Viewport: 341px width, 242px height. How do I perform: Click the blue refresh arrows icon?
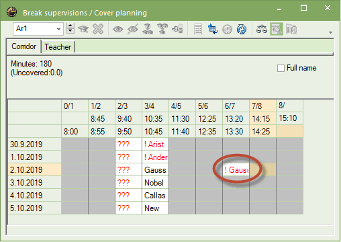tap(242, 30)
